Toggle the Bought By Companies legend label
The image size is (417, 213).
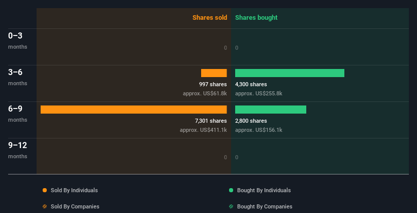point(265,206)
